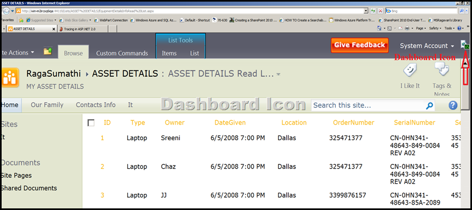Click the IE Home toolbar icon
Viewport: 472px width, 210px height.
tap(380, 28)
